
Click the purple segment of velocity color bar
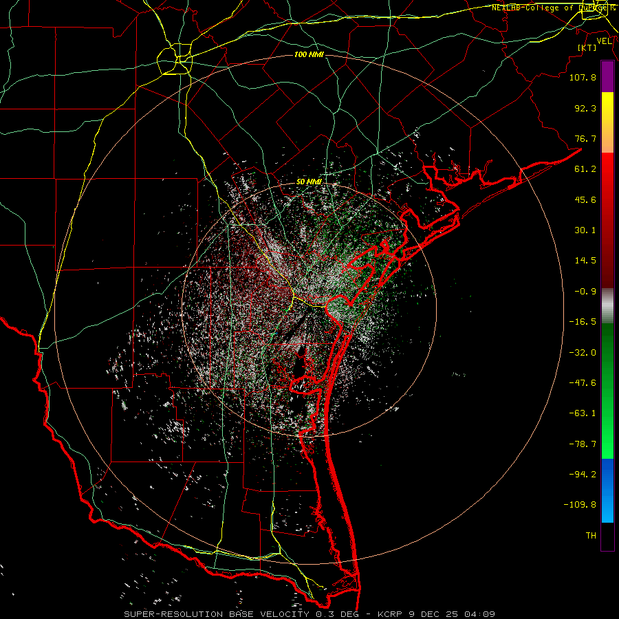(607, 77)
